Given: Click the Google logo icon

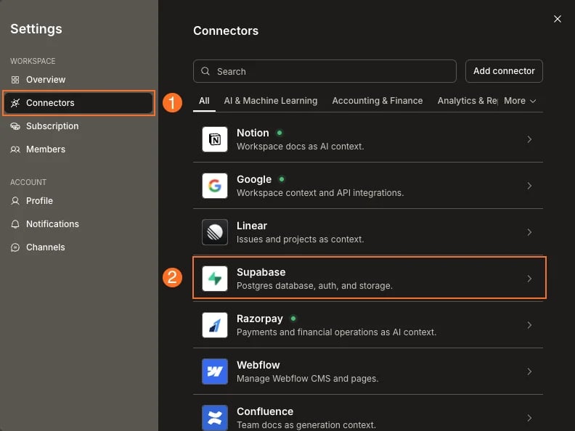Looking at the screenshot, I should click(x=215, y=186).
